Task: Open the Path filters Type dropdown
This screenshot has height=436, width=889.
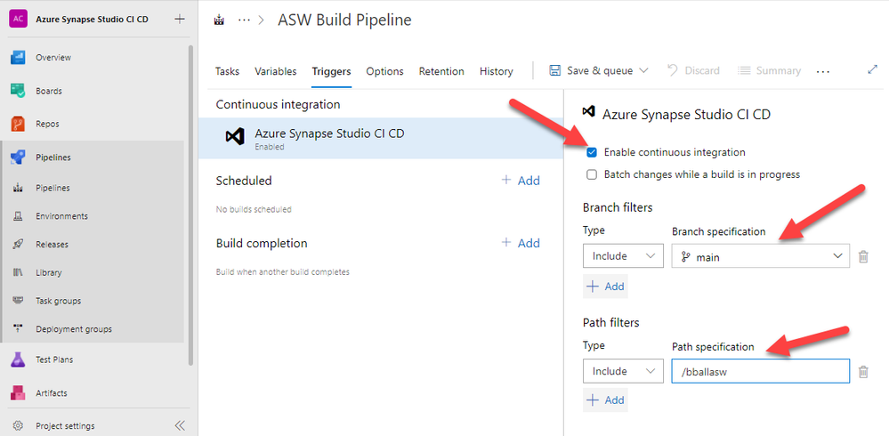Action: point(623,371)
